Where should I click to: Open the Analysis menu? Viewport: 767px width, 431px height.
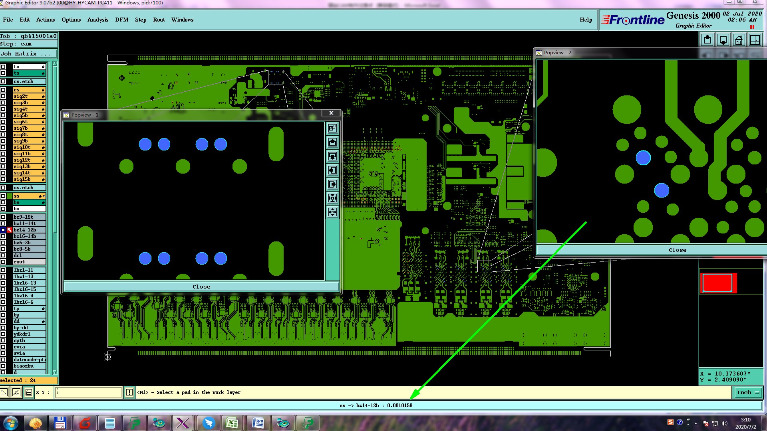[x=97, y=20]
